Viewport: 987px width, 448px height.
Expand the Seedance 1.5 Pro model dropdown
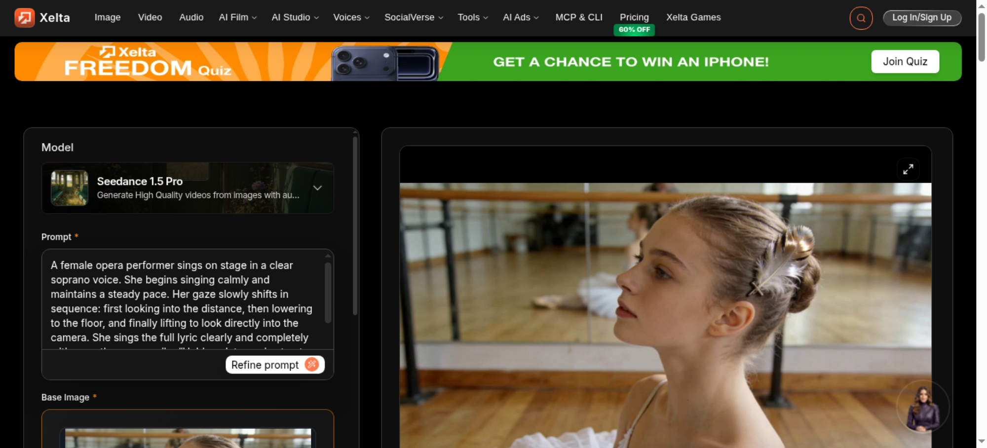[x=318, y=188]
